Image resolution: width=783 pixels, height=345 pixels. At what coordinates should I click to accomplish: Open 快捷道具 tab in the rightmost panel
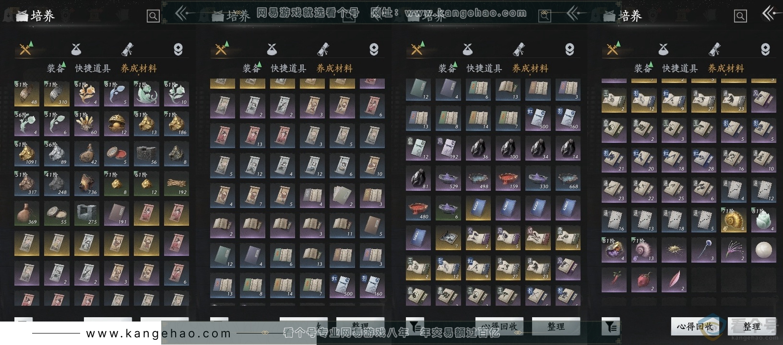680,69
